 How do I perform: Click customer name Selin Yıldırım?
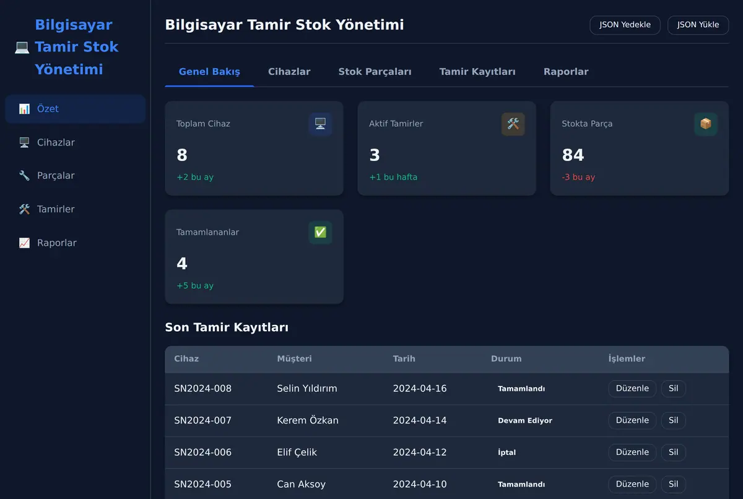(307, 389)
